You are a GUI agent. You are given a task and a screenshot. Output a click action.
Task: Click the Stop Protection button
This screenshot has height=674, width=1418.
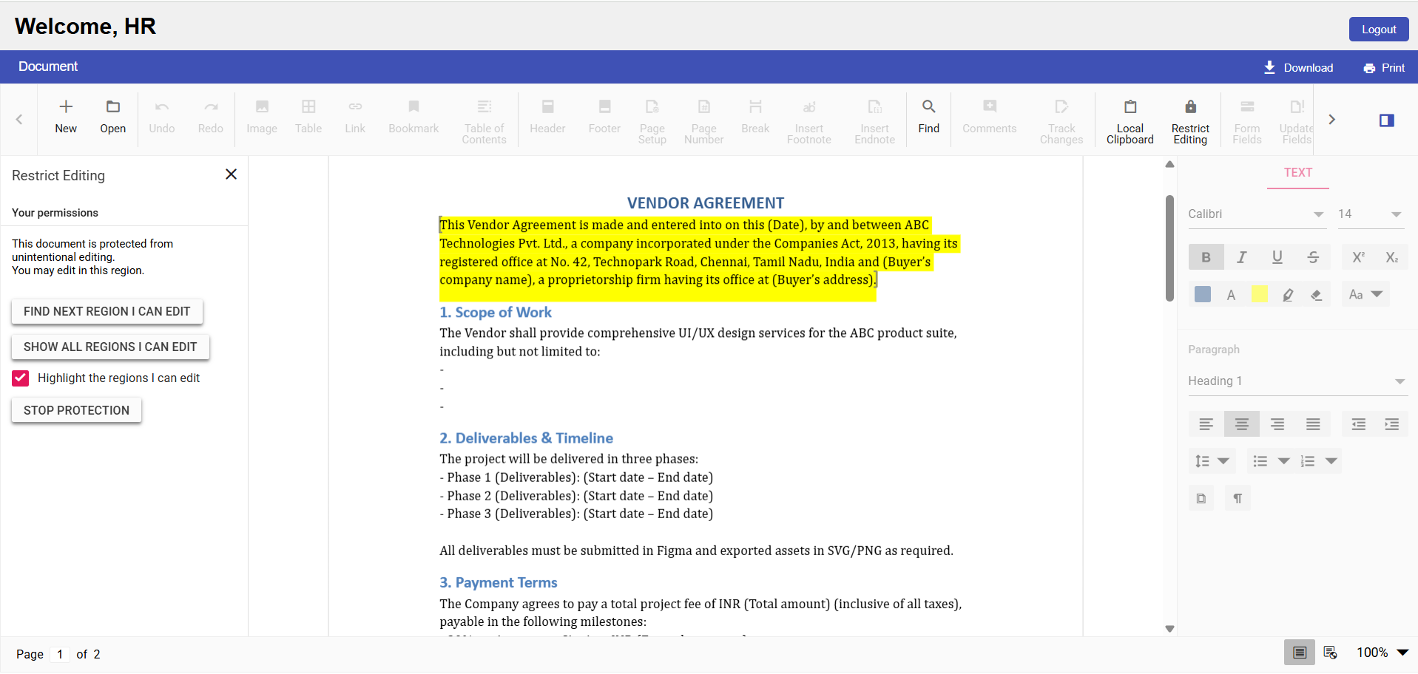(x=76, y=411)
